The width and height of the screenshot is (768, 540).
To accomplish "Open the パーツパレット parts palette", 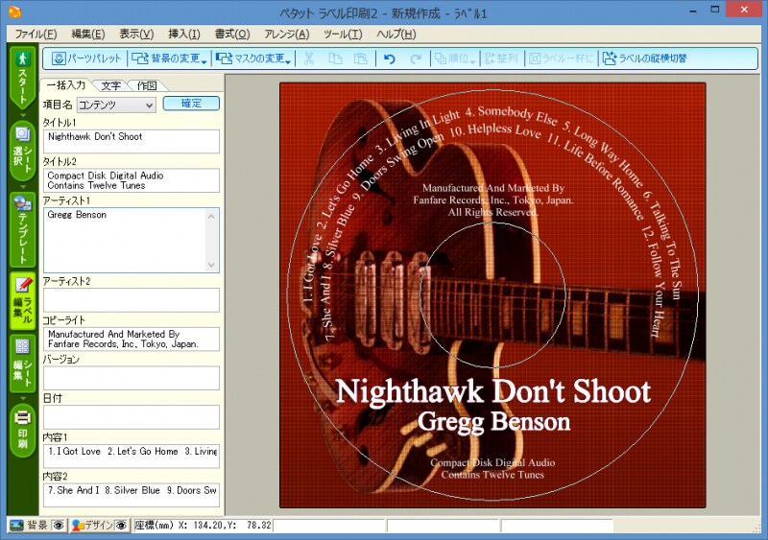I will [87, 59].
